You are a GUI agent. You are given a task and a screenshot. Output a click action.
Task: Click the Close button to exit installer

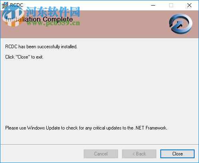(177, 154)
